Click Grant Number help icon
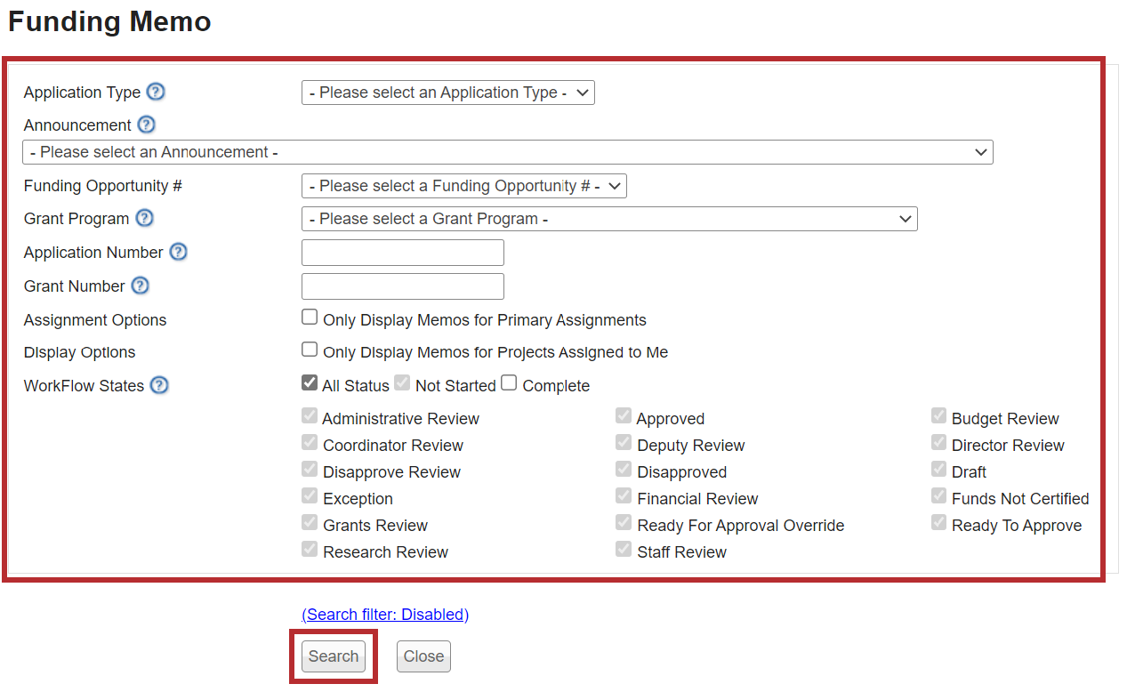Image resolution: width=1127 pixels, height=692 pixels. click(140, 286)
